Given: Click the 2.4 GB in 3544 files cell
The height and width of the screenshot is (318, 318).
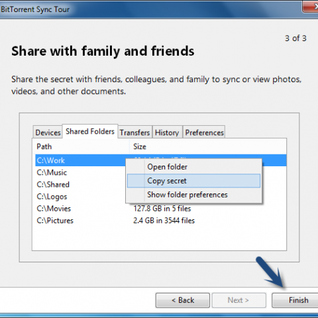Looking at the screenshot, I should coord(164,221).
